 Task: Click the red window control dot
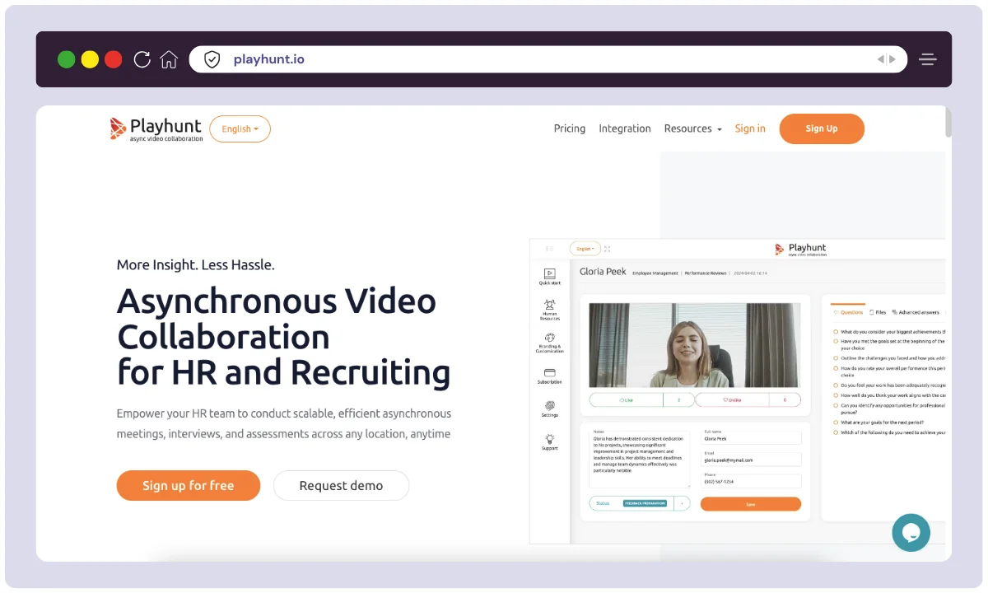(x=114, y=59)
